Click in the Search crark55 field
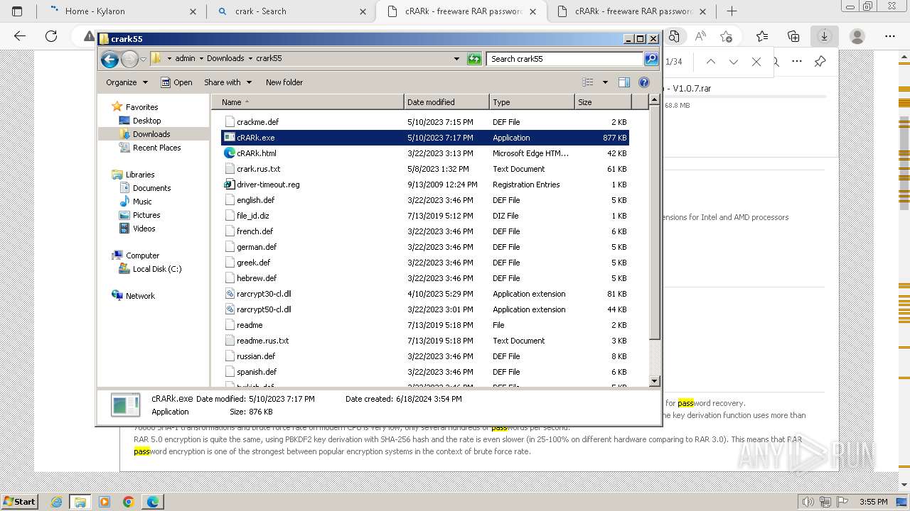This screenshot has width=910, height=511. click(565, 59)
